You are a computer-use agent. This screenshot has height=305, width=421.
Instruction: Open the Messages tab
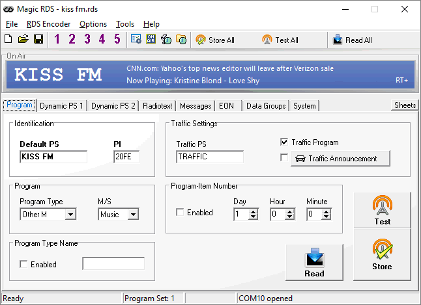click(196, 106)
